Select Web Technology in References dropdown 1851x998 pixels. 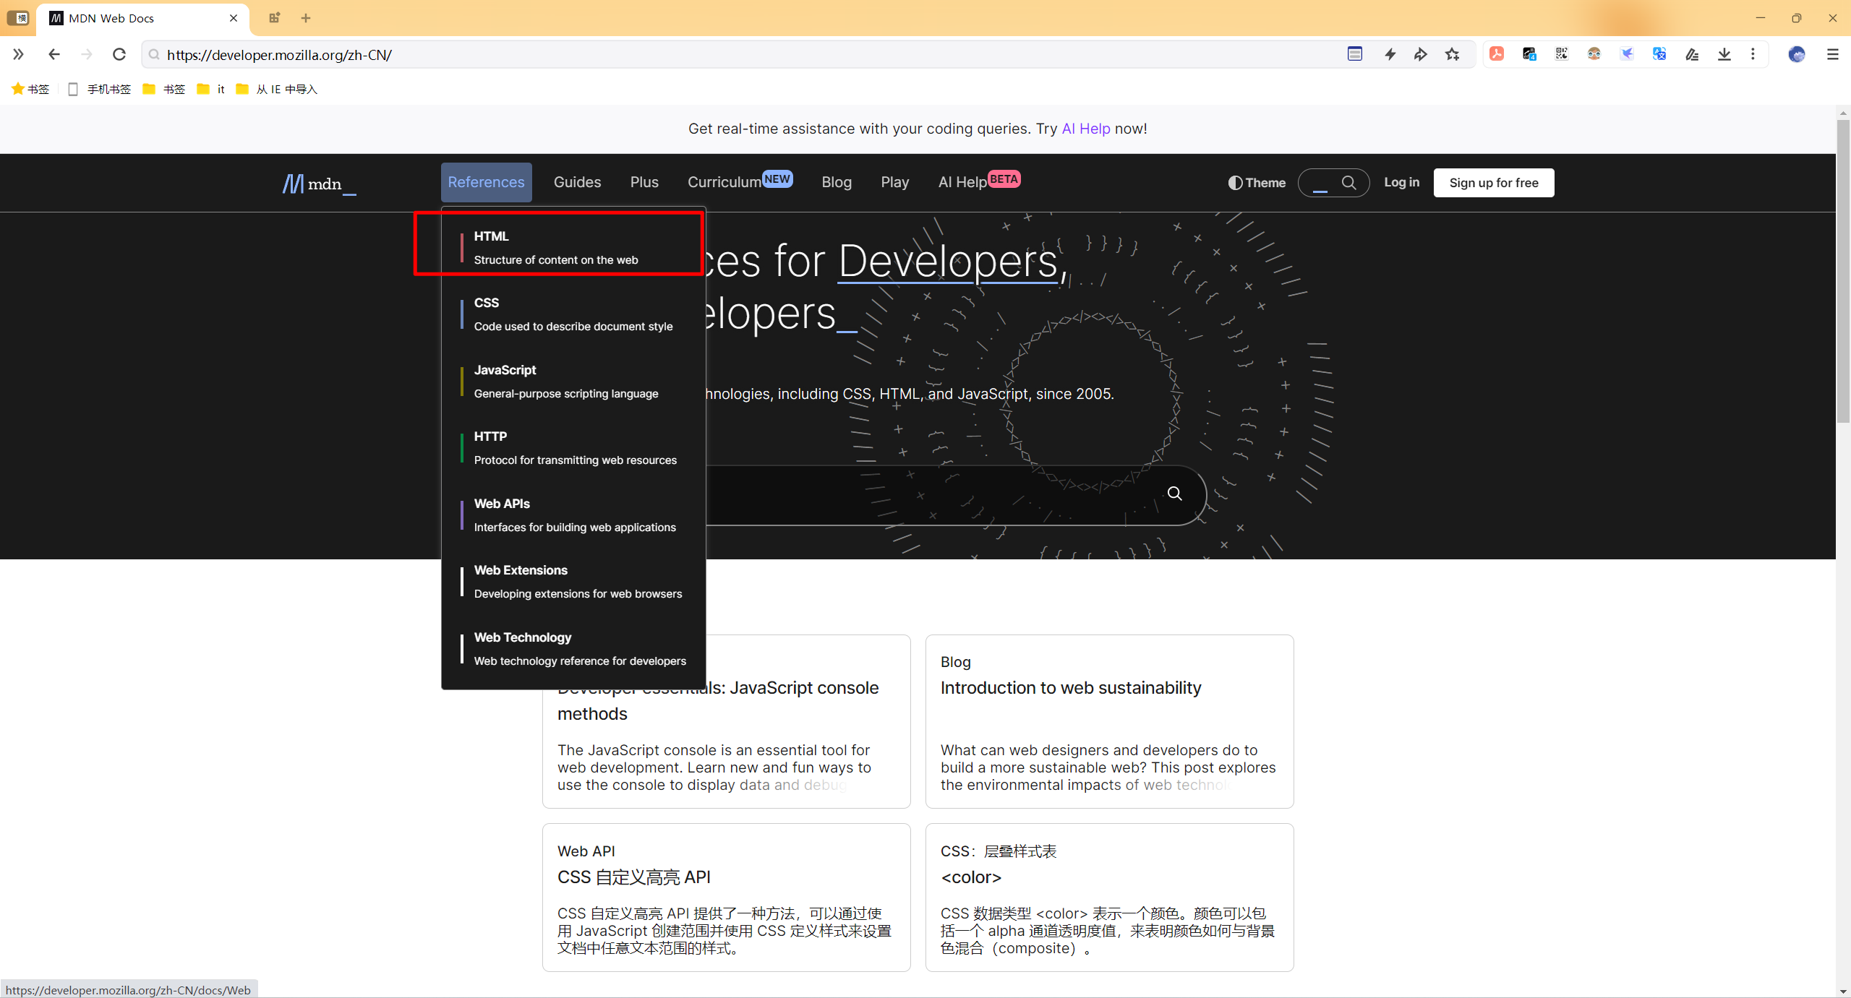(x=573, y=648)
